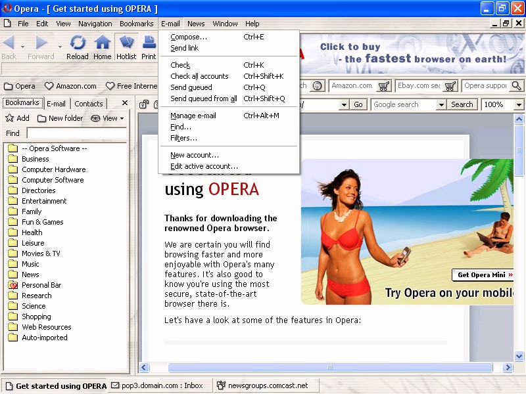The image size is (526, 394).
Task: Close the Hotlist panel with the X
Action: click(125, 103)
